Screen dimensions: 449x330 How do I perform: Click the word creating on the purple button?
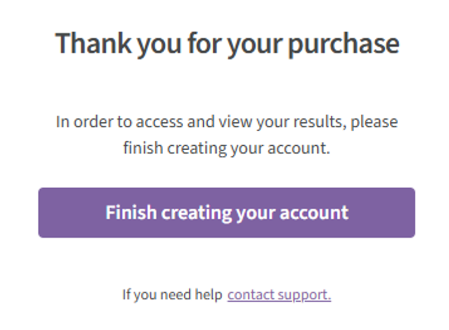(196, 213)
